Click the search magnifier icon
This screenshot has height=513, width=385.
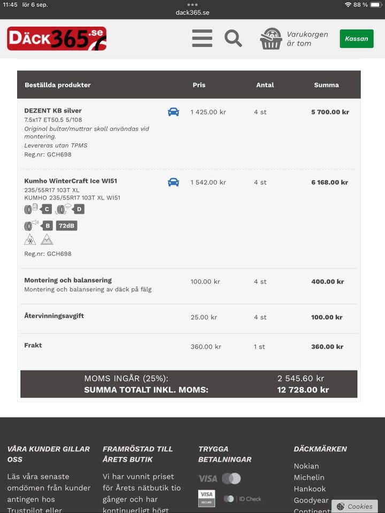[233, 38]
